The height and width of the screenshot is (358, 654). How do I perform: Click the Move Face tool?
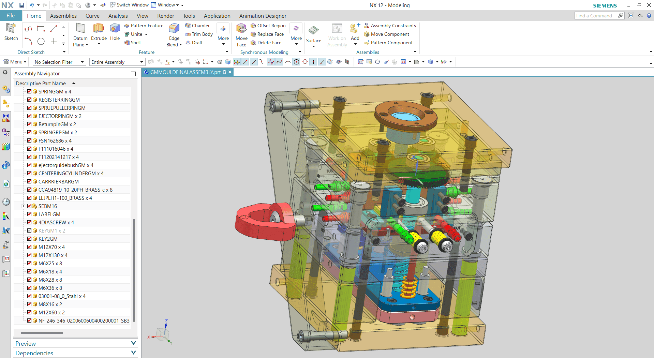[241, 35]
